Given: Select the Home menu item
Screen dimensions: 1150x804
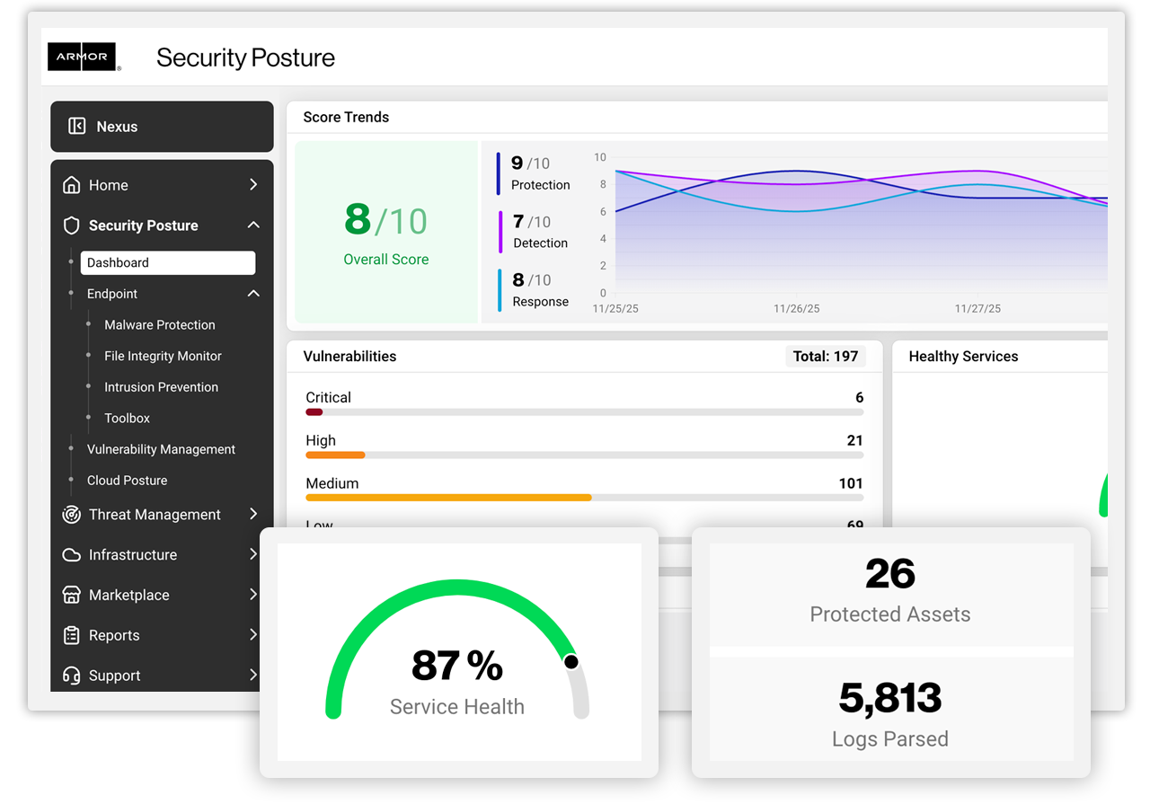Looking at the screenshot, I should click(x=109, y=185).
